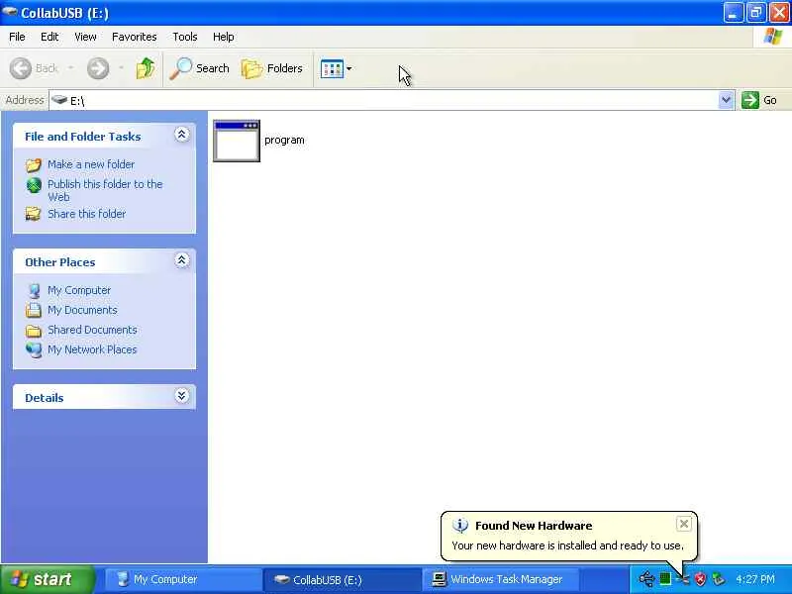Open My Documents link
Screen dimensions: 792x594
click(x=82, y=310)
